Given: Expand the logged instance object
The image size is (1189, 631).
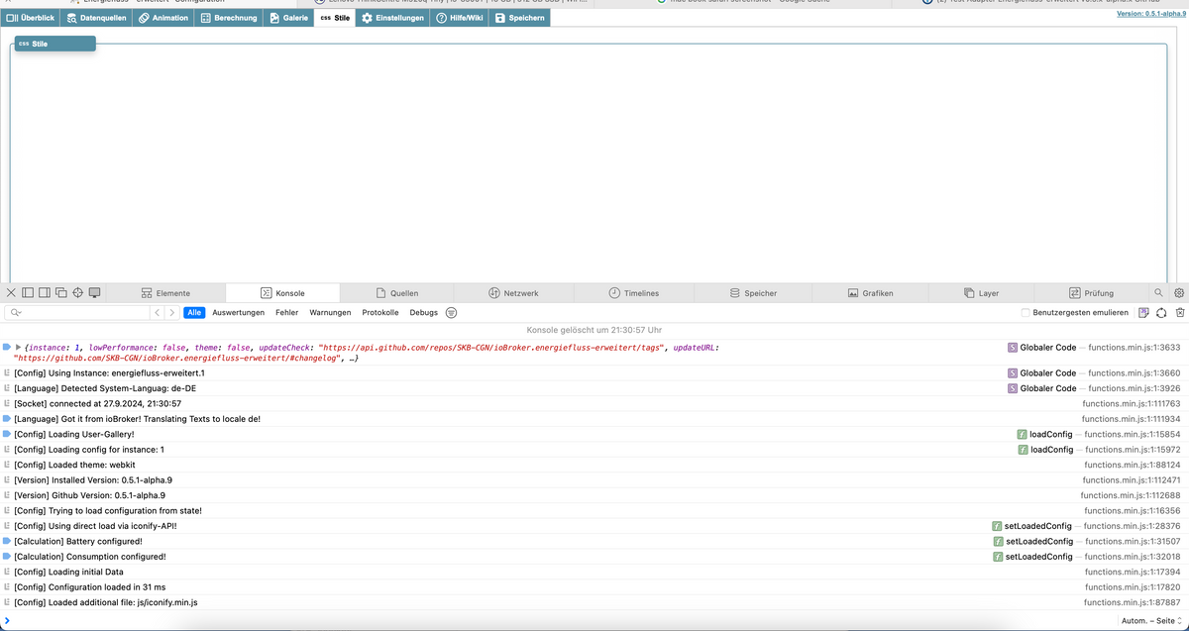Looking at the screenshot, I should (x=18, y=347).
